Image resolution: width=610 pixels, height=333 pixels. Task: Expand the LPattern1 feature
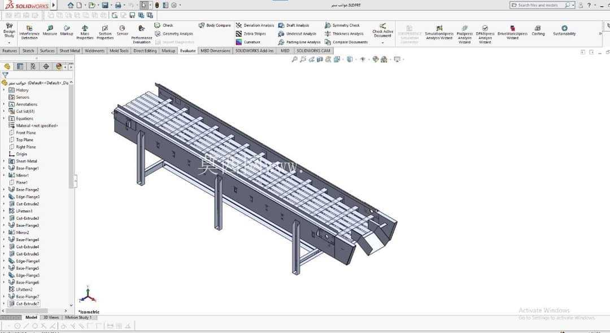coord(4,211)
